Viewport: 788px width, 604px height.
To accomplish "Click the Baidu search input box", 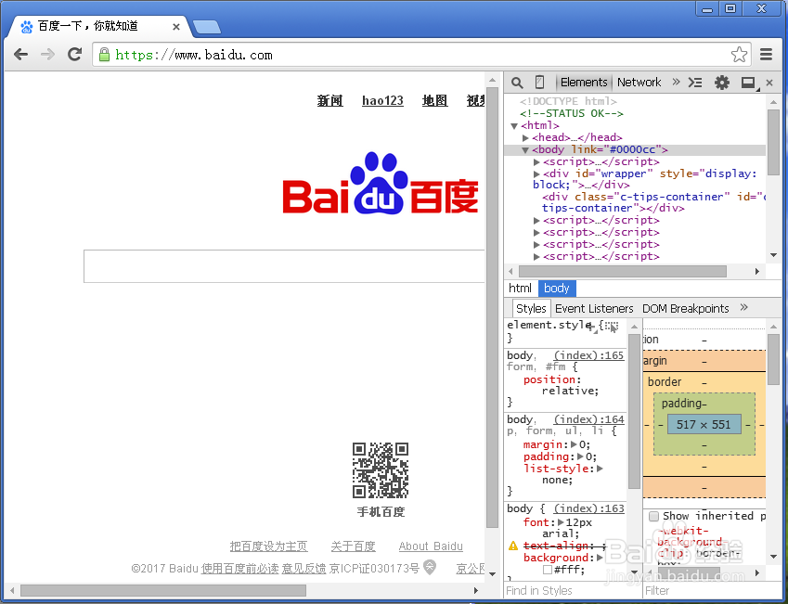I will [284, 266].
